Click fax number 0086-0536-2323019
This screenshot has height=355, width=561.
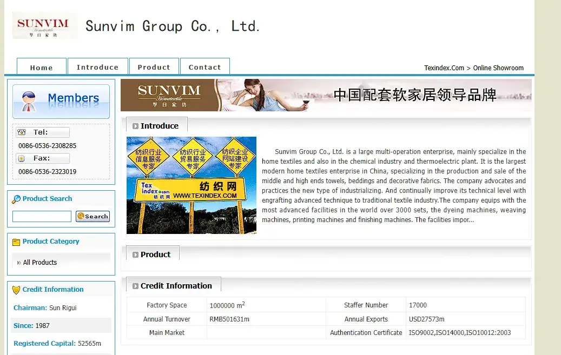point(47,172)
